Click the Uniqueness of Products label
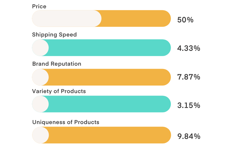Viewport: 248px width, 154px height. 66,122
